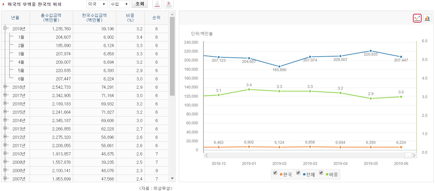Click the table scrollbar up arrow
The height and width of the screenshot is (191, 435).
172,14
